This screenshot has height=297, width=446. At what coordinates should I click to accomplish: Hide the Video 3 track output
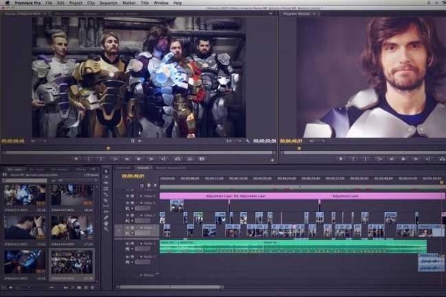(x=127, y=203)
